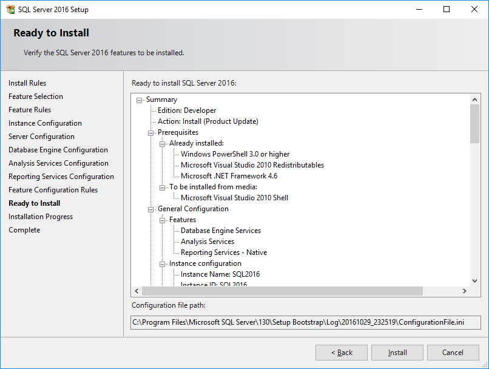Select Installation Progress step

41,217
